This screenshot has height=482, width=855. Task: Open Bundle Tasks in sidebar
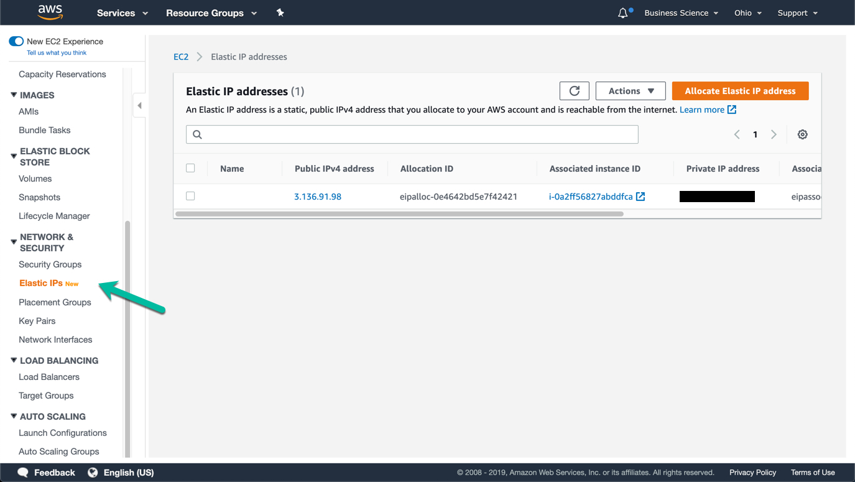(45, 130)
